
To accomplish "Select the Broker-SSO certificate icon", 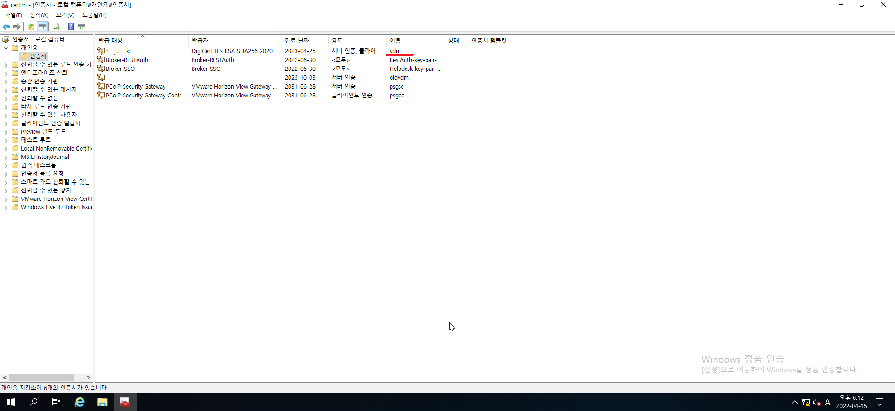I will pyautogui.click(x=101, y=68).
